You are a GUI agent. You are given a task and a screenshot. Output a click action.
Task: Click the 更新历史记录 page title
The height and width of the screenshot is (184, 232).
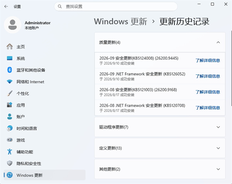[184, 22]
